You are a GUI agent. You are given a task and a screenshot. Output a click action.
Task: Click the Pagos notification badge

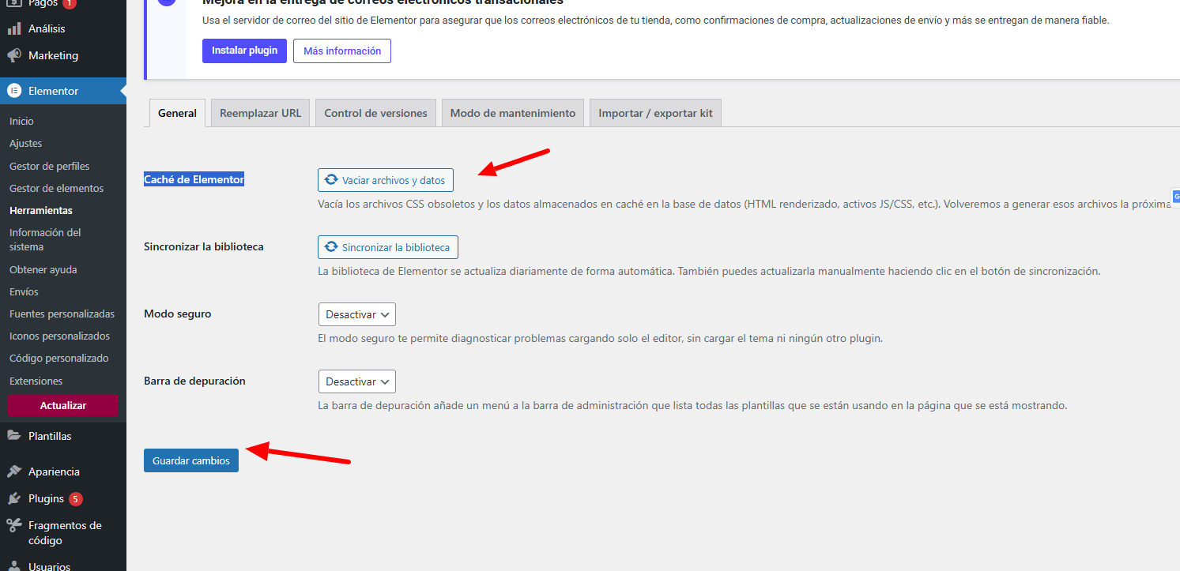tap(70, 3)
